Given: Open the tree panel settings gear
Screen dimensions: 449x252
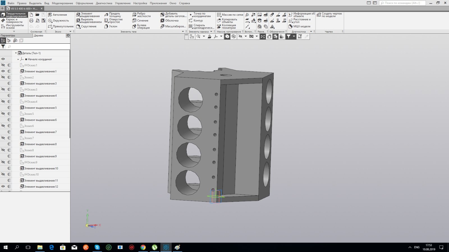Looking at the screenshot, I should (x=68, y=36).
